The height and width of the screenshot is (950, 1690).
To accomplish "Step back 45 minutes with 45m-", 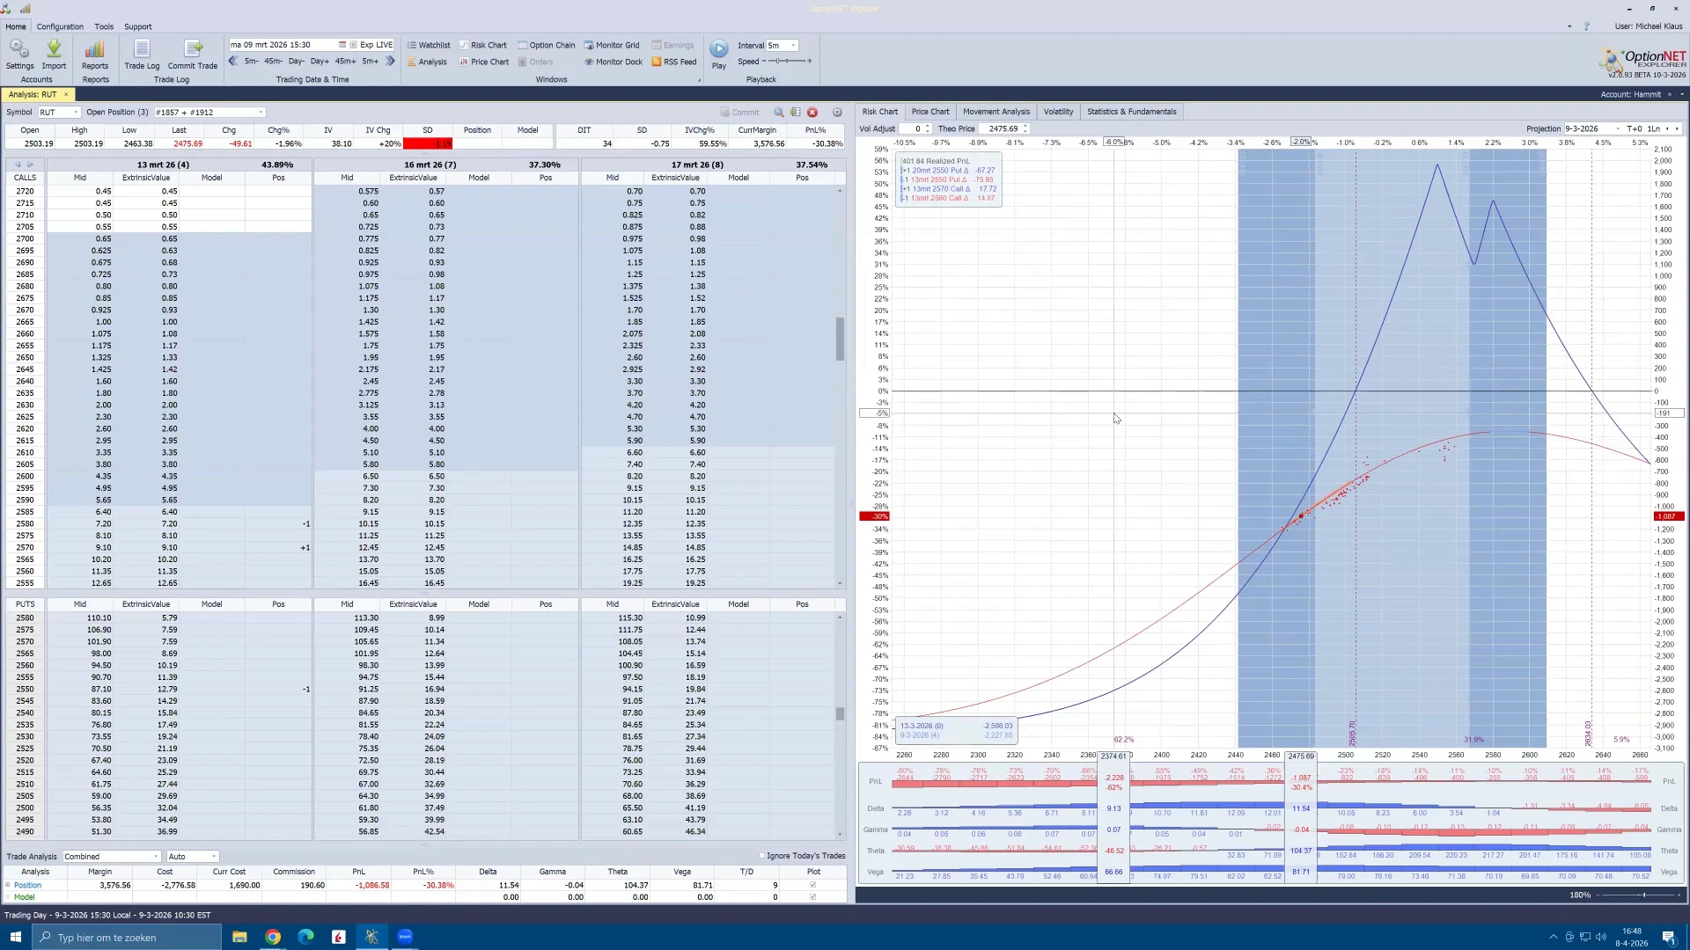I will [274, 62].
